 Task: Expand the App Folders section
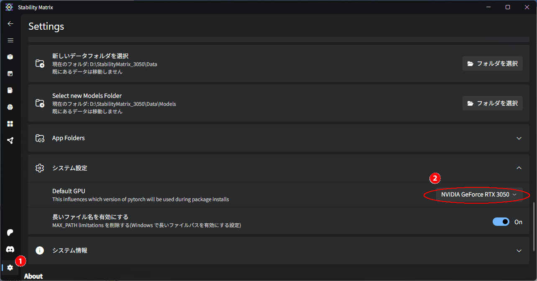519,138
